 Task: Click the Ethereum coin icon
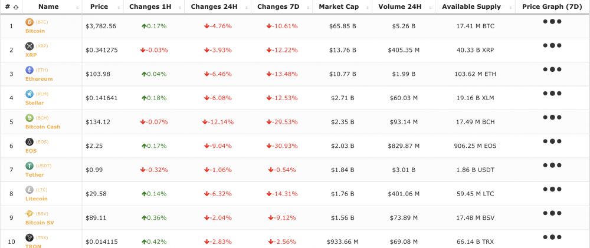point(29,70)
